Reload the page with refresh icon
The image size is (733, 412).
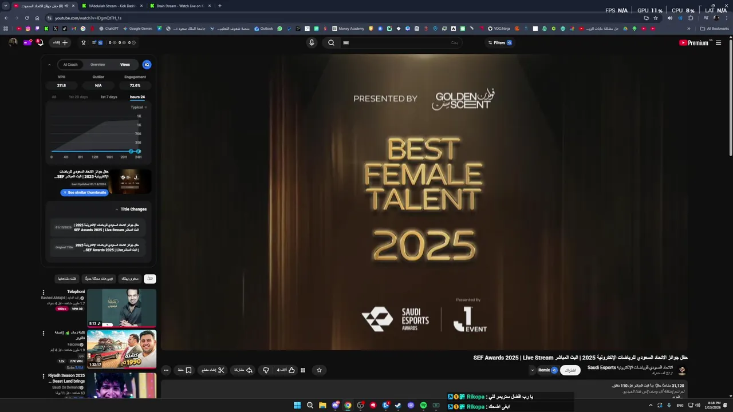coord(26,18)
